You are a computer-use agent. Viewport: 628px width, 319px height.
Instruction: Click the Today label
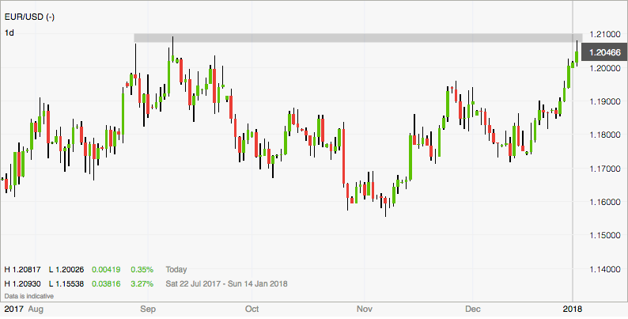coord(176,270)
